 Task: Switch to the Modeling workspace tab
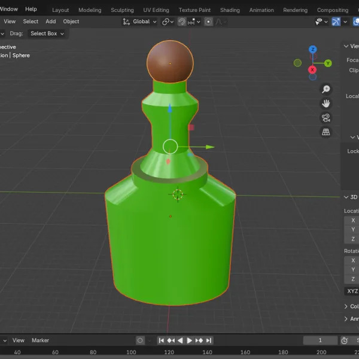90,10
